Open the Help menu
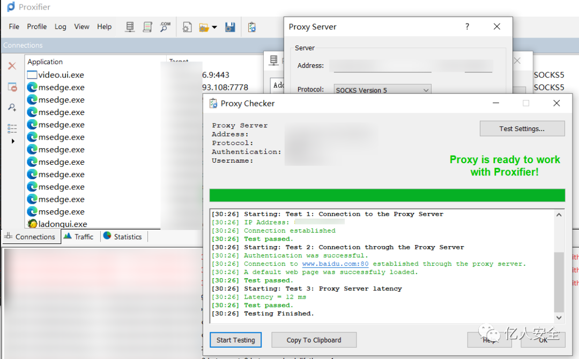 [x=105, y=27]
